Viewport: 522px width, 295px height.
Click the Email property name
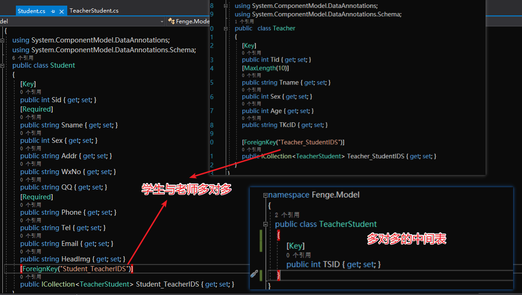pos(70,244)
